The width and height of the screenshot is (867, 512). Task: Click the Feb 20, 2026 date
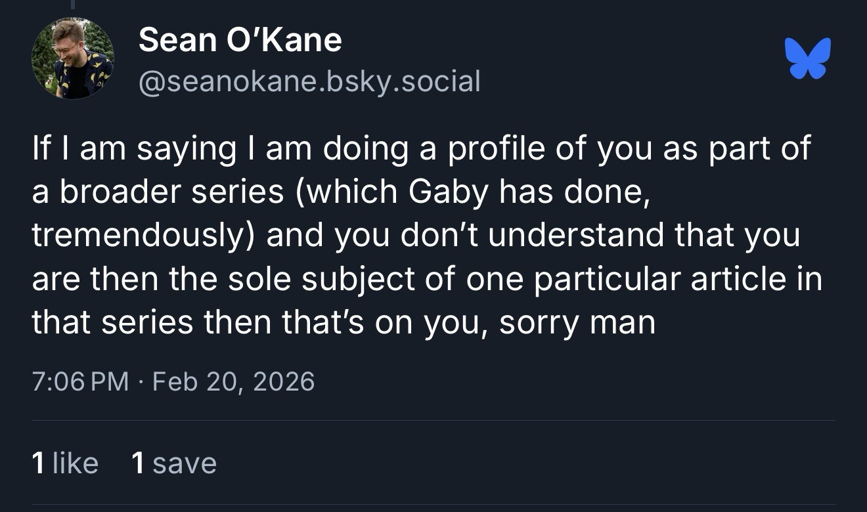click(233, 381)
